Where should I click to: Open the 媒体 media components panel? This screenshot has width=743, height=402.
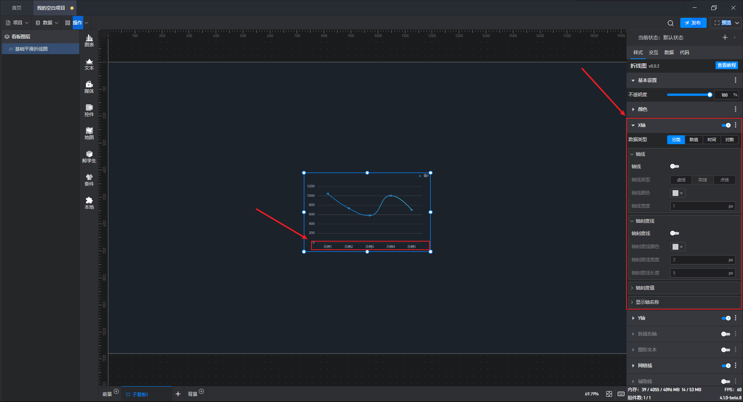pyautogui.click(x=89, y=87)
